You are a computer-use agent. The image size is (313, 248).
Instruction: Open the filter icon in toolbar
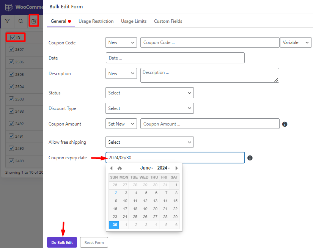[7, 21]
